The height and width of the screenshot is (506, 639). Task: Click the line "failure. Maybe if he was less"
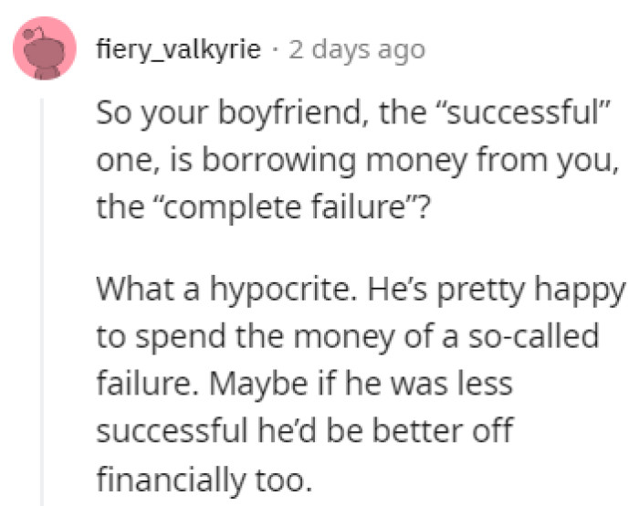tap(306, 382)
